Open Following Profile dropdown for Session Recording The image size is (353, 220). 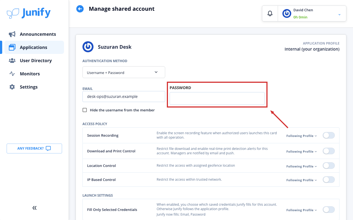[x=302, y=136]
